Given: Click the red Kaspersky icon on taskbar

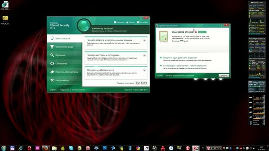Looking at the screenshot, I should (196, 148).
